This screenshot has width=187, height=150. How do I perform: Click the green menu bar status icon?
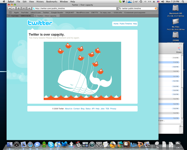pos(120,2)
